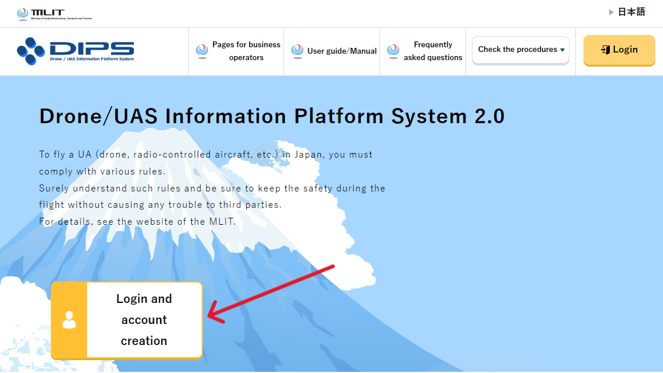The width and height of the screenshot is (663, 373).
Task: Switch language to 日本語
Action: pyautogui.click(x=631, y=12)
